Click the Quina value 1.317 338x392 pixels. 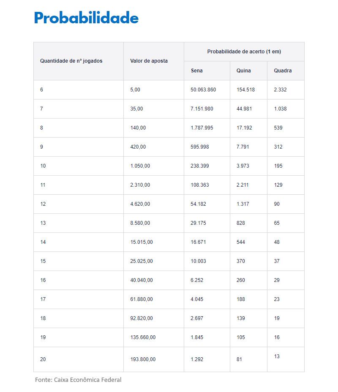point(243,204)
